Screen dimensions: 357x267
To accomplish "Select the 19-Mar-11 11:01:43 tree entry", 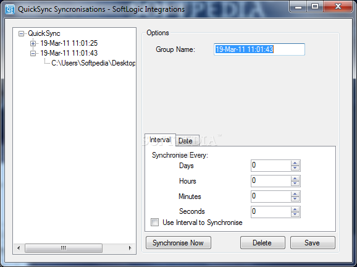I will (x=69, y=53).
